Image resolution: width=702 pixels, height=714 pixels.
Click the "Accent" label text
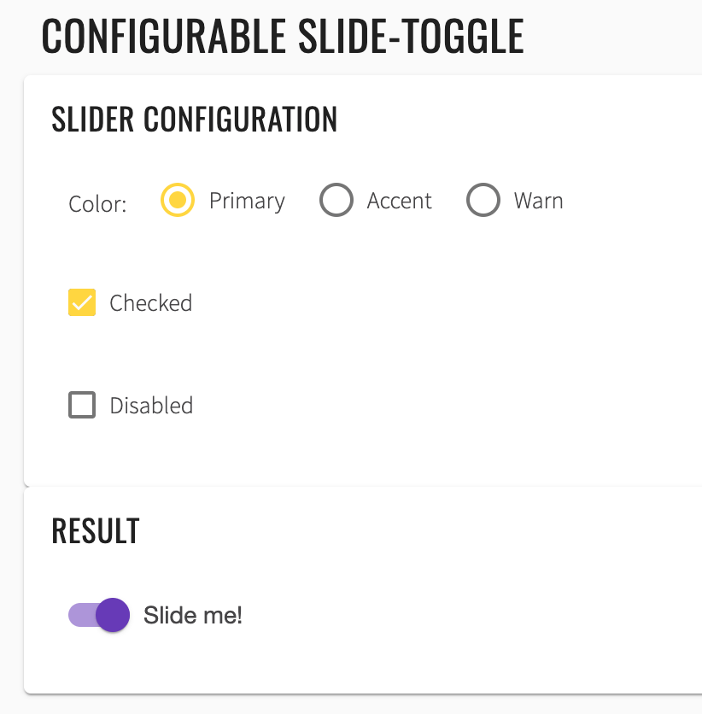[399, 201]
